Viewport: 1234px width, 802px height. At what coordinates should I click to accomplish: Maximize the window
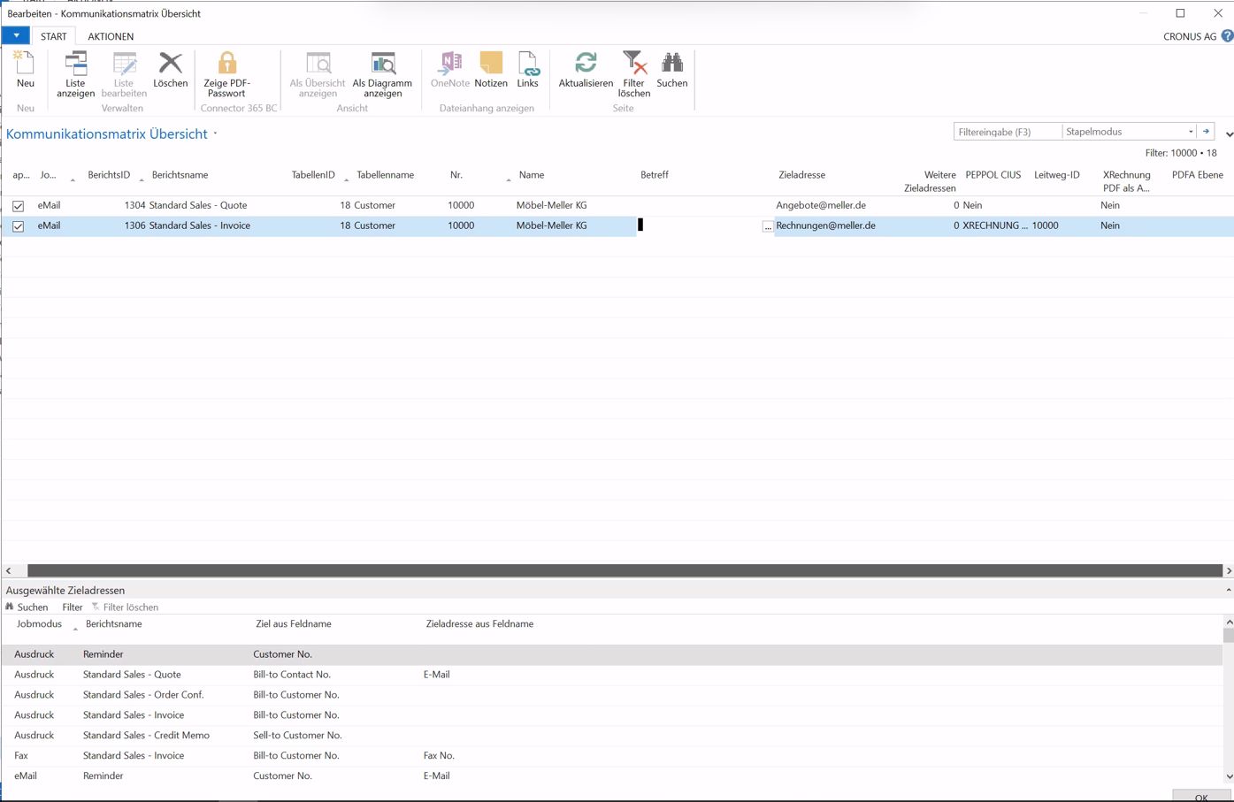point(1180,13)
